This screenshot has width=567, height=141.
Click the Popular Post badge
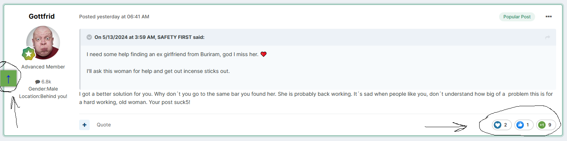click(x=517, y=17)
